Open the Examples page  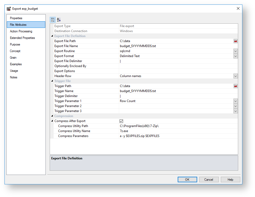click(26, 64)
